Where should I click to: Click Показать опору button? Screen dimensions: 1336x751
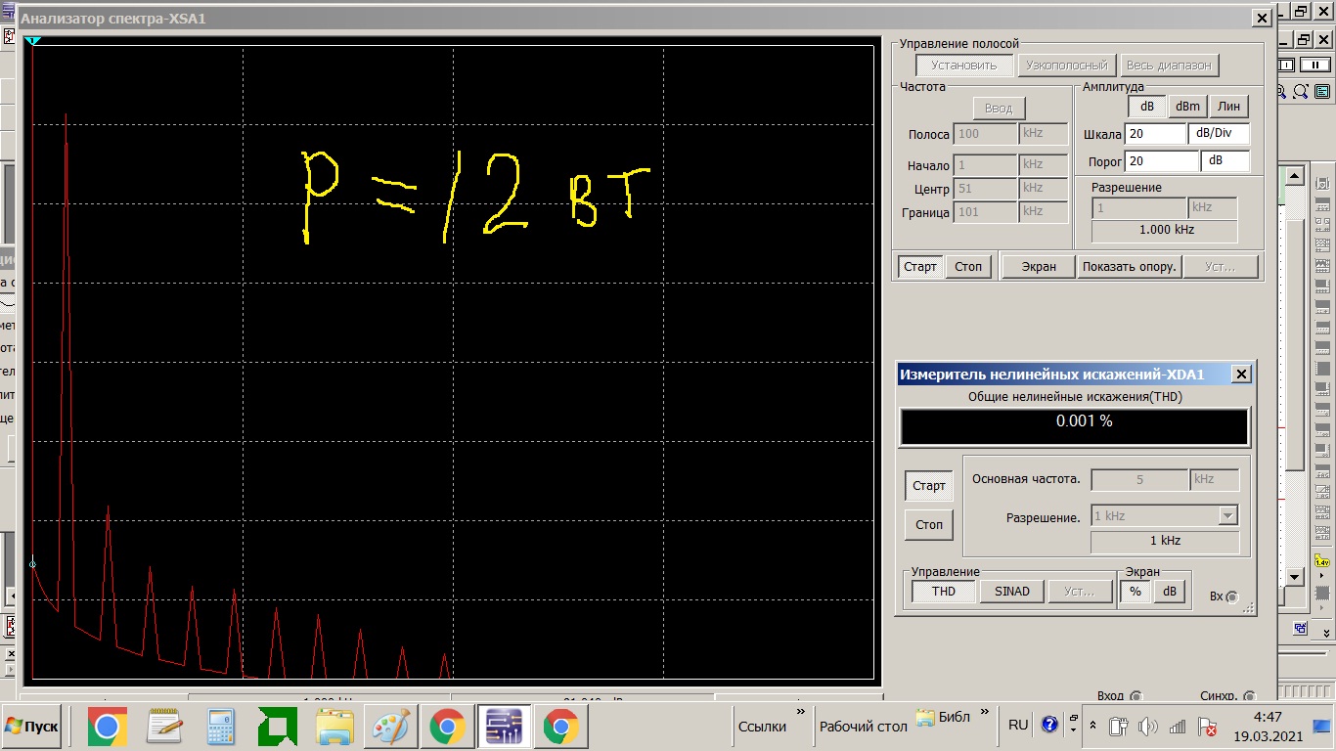pyautogui.click(x=1130, y=267)
